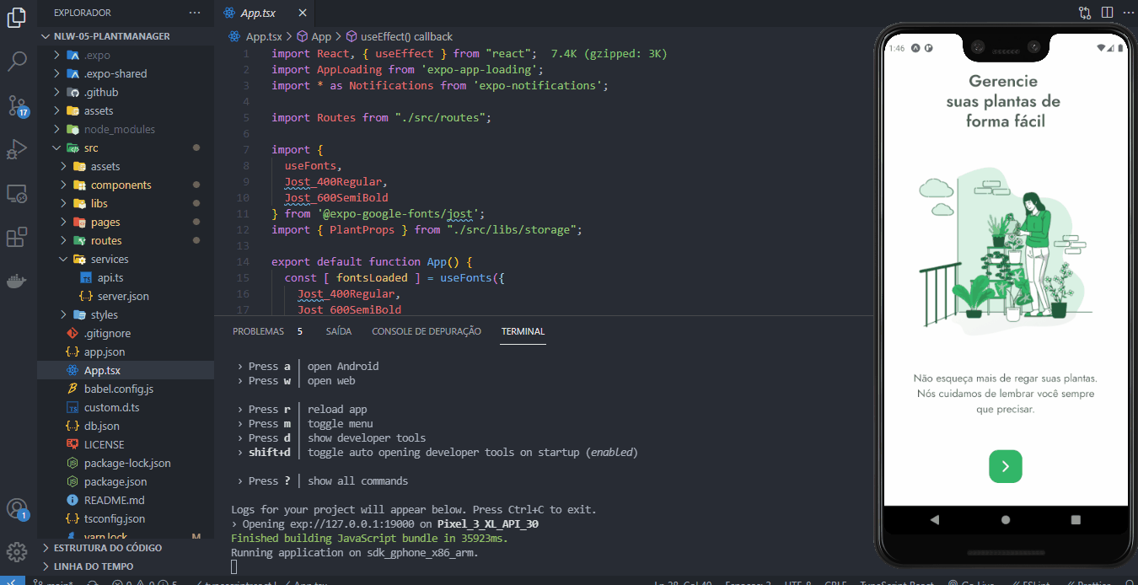Tap the Android home circle button
The width and height of the screenshot is (1138, 585).
pyautogui.click(x=1005, y=519)
